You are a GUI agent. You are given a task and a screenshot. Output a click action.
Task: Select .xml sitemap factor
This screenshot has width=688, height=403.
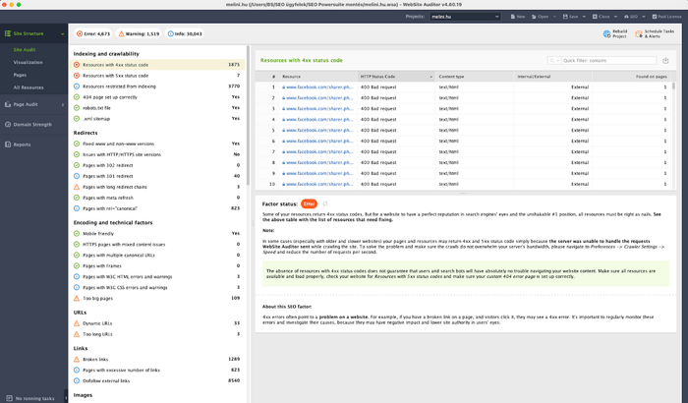click(x=157, y=119)
